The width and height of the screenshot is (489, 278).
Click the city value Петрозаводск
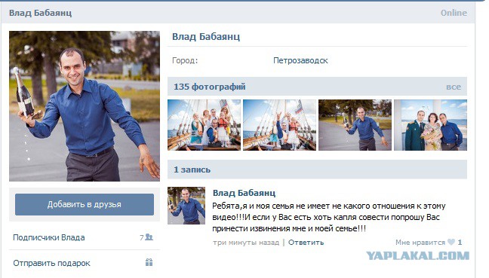click(x=300, y=60)
